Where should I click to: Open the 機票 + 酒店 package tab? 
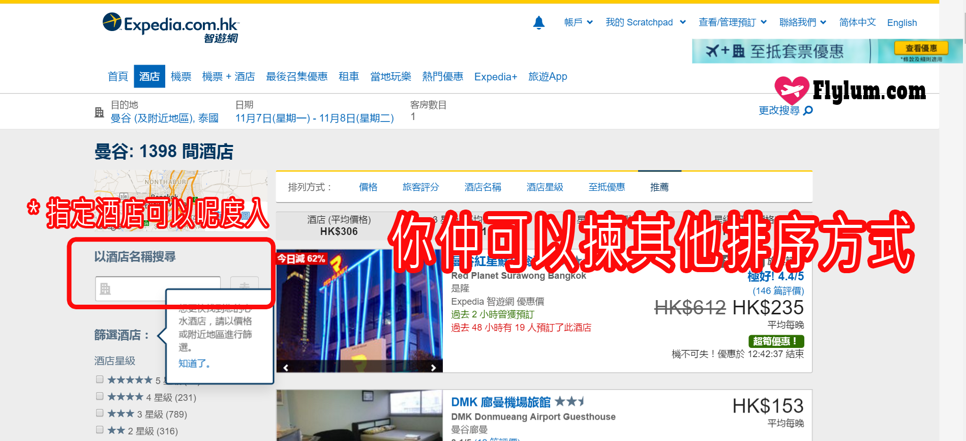tap(228, 76)
